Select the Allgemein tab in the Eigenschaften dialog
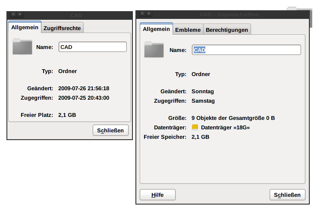Screen dimensions: 327x220 tap(156, 29)
